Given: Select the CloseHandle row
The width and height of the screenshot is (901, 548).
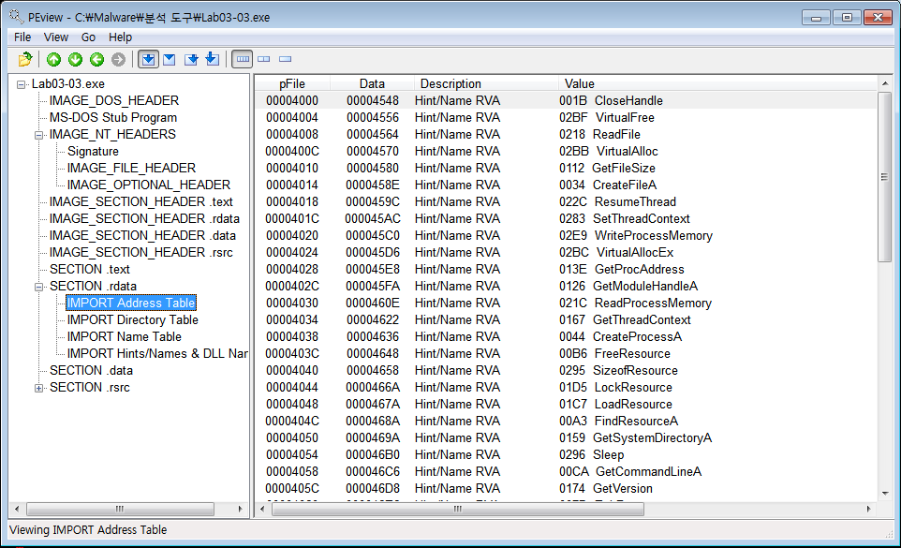Looking at the screenshot, I should tap(567, 100).
